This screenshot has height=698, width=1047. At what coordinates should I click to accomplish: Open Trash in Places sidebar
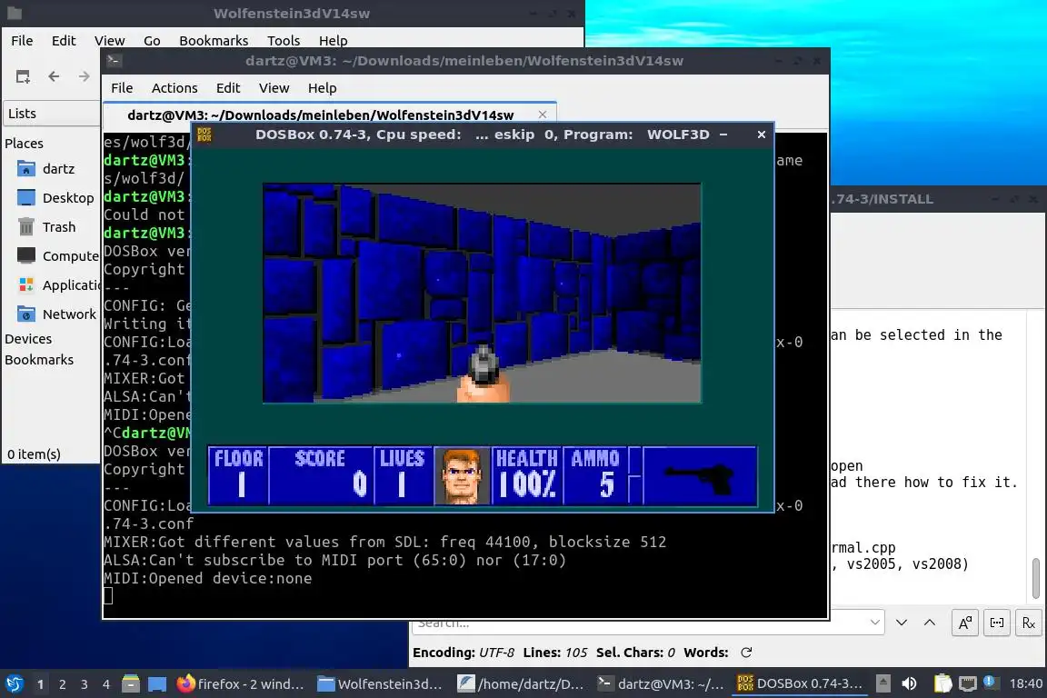46,227
